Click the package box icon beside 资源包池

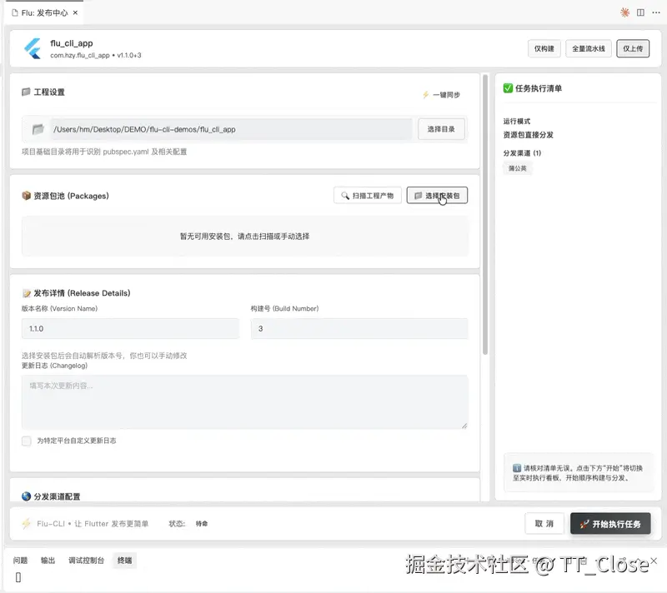[27, 196]
